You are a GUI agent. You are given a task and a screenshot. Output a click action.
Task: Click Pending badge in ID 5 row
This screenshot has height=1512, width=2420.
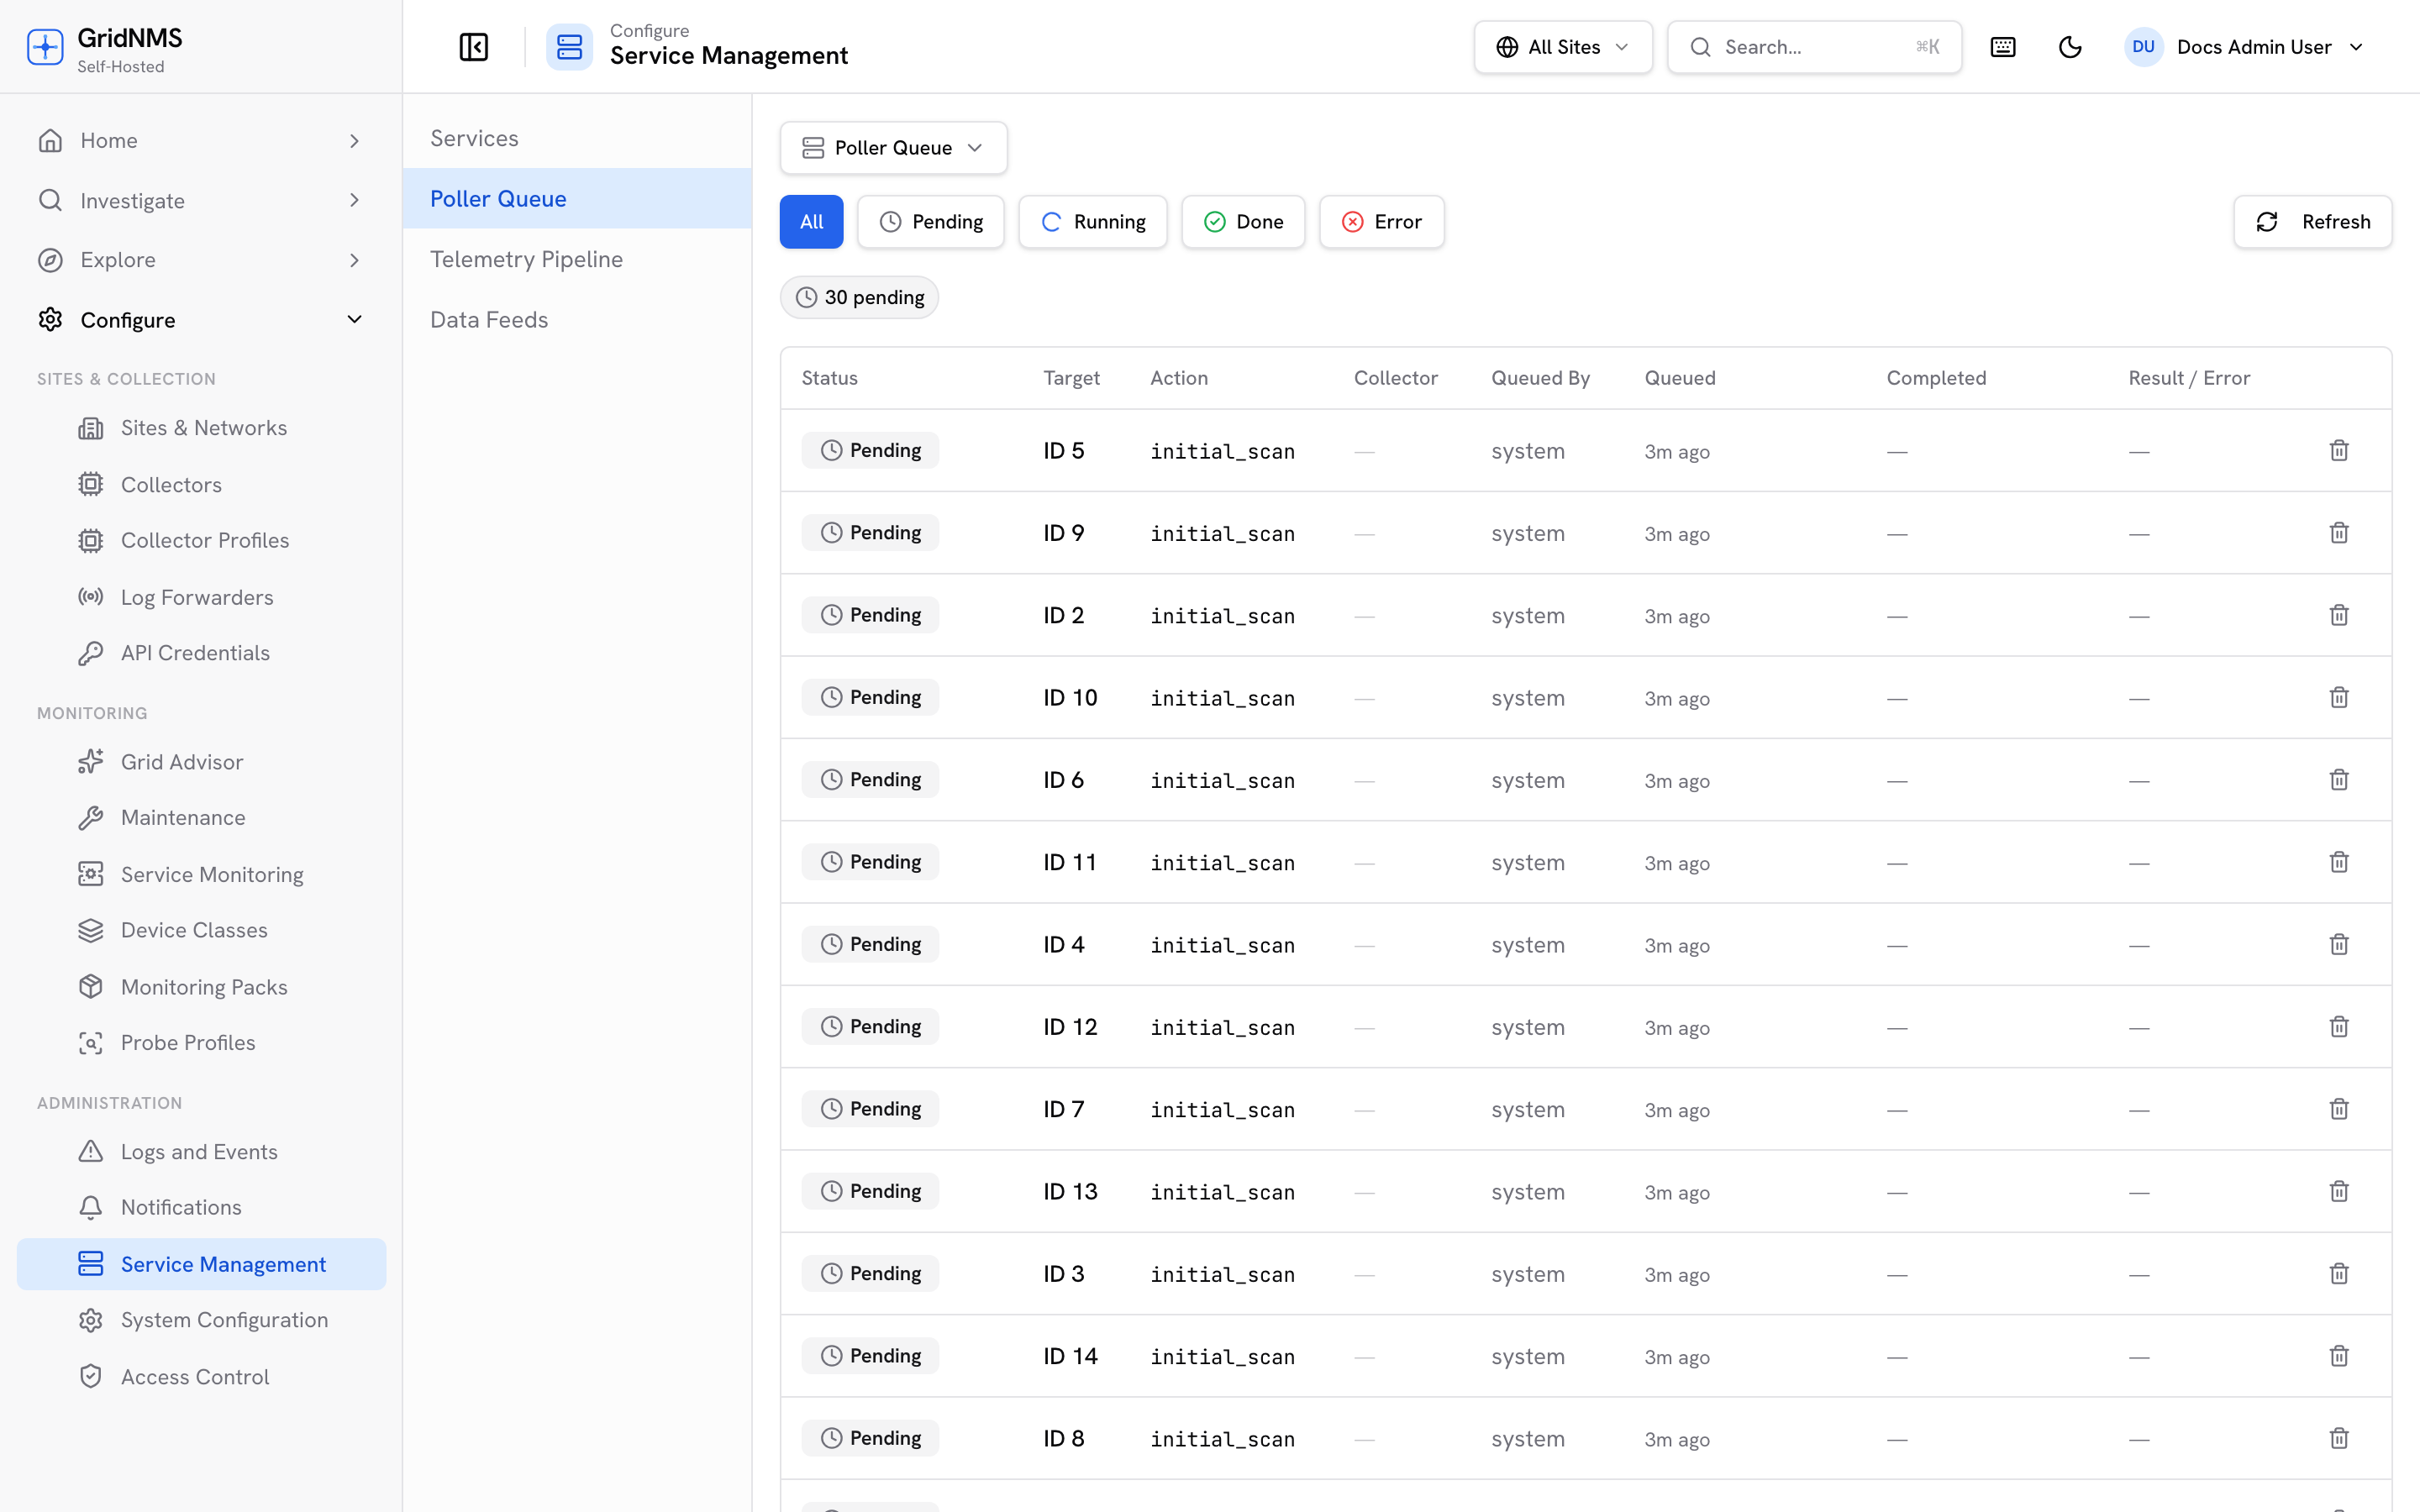point(870,451)
